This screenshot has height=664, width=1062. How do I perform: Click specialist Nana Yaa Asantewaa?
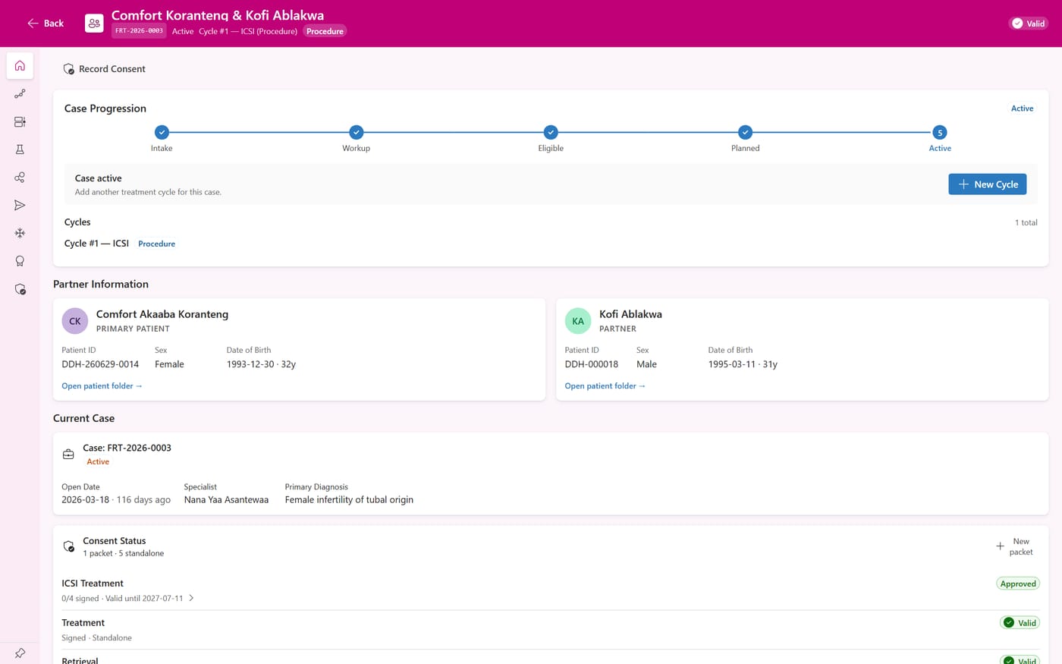point(226,500)
